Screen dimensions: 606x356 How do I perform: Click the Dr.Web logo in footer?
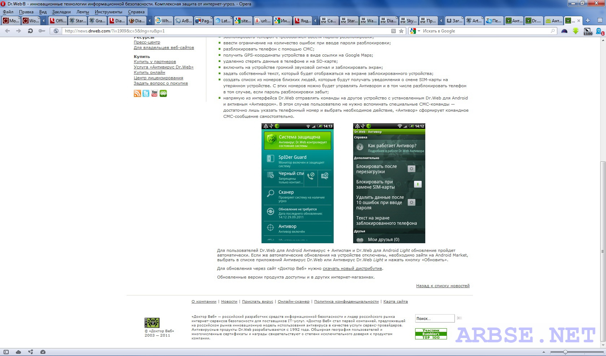point(152,322)
